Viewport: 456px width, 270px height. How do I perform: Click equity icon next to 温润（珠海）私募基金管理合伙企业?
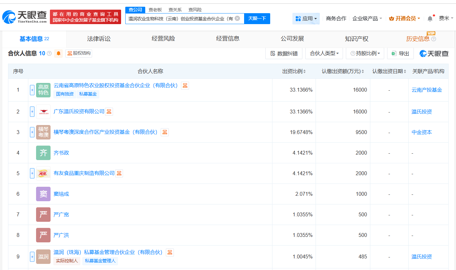170,252
